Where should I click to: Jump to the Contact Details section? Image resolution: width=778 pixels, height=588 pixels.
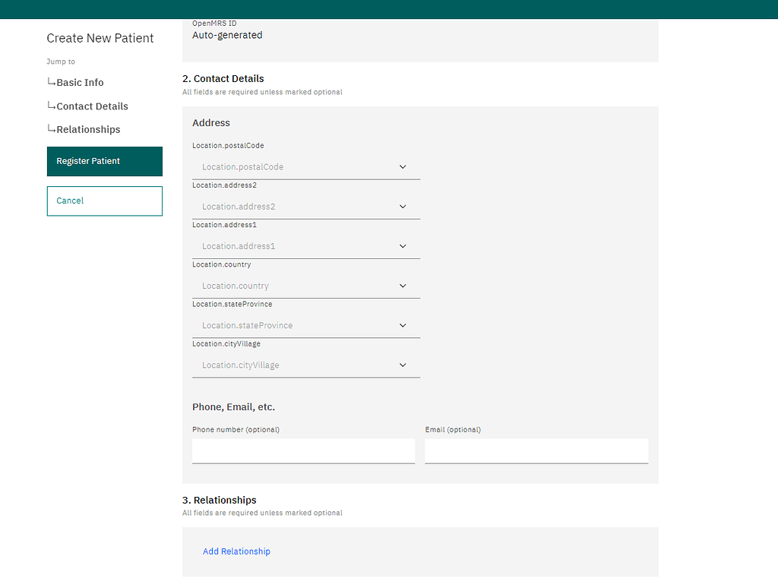pyautogui.click(x=92, y=106)
